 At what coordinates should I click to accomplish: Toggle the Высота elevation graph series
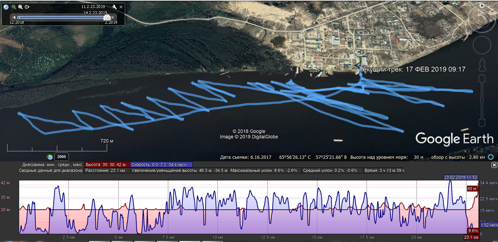(x=107, y=165)
